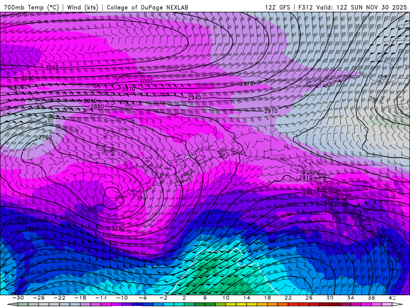Click 'Valid: 12Z SUN NOV 30 2025' text
This screenshot has width=410, height=307.
tap(361, 7)
